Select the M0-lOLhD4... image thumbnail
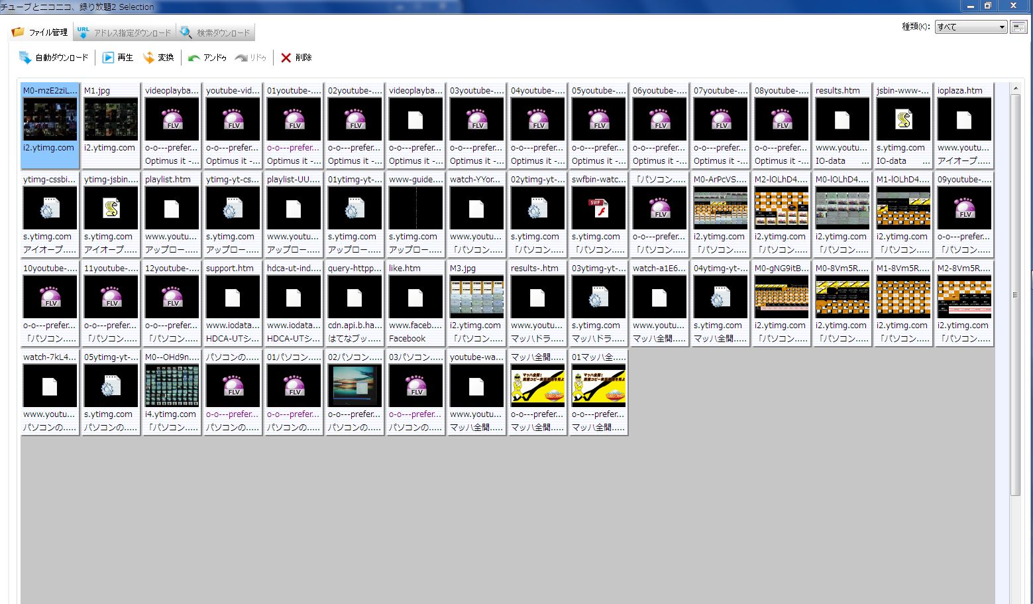Image resolution: width=1033 pixels, height=604 pixels. (x=843, y=208)
